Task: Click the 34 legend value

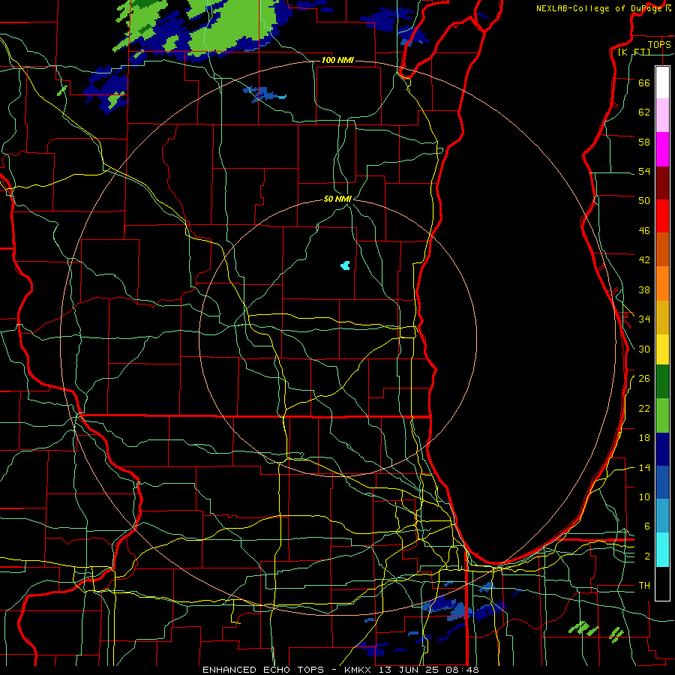Action: [644, 319]
